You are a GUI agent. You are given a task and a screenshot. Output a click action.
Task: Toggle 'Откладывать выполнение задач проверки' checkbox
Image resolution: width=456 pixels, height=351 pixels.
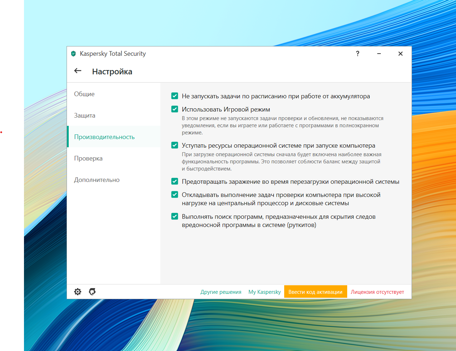175,194
